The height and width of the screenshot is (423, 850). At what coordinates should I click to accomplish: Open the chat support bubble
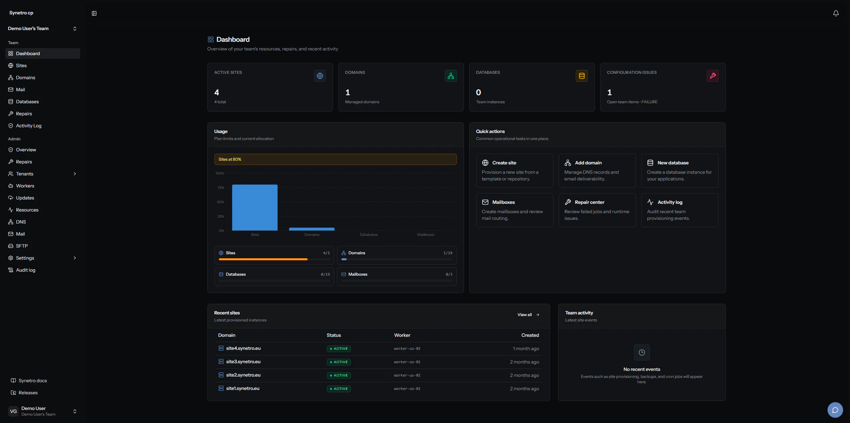(835, 410)
